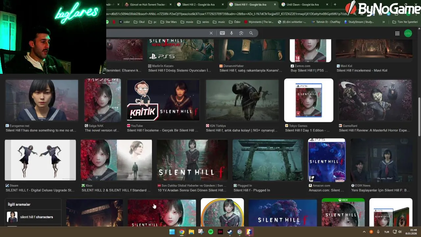Open the color bookmark
This screenshot has height=237, width=421.
click(124, 22)
